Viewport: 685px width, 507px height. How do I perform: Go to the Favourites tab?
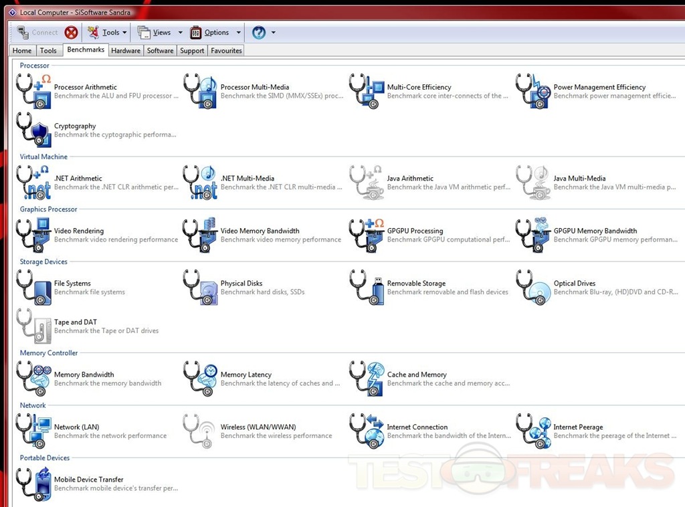226,51
